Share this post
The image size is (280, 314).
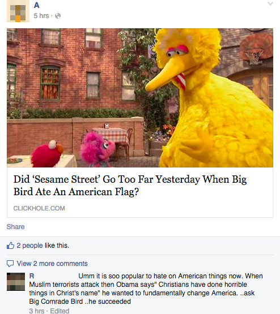coord(15,227)
